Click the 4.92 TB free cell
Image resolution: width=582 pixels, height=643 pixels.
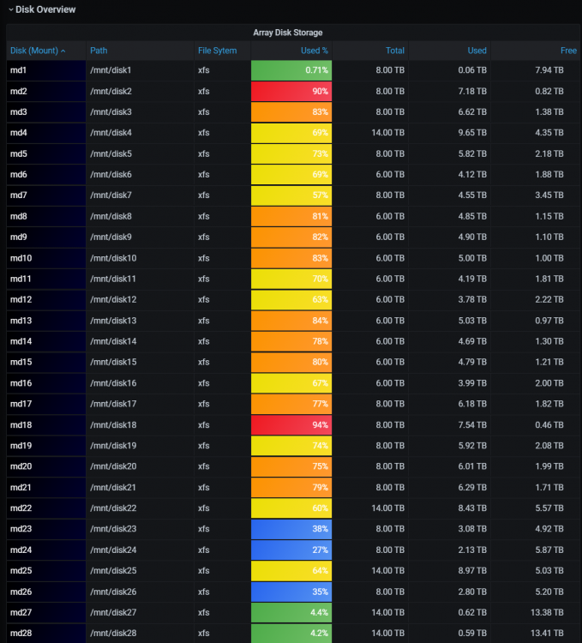[536, 529]
